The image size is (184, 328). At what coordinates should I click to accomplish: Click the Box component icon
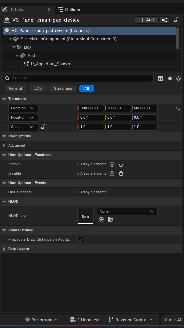pos(19,47)
